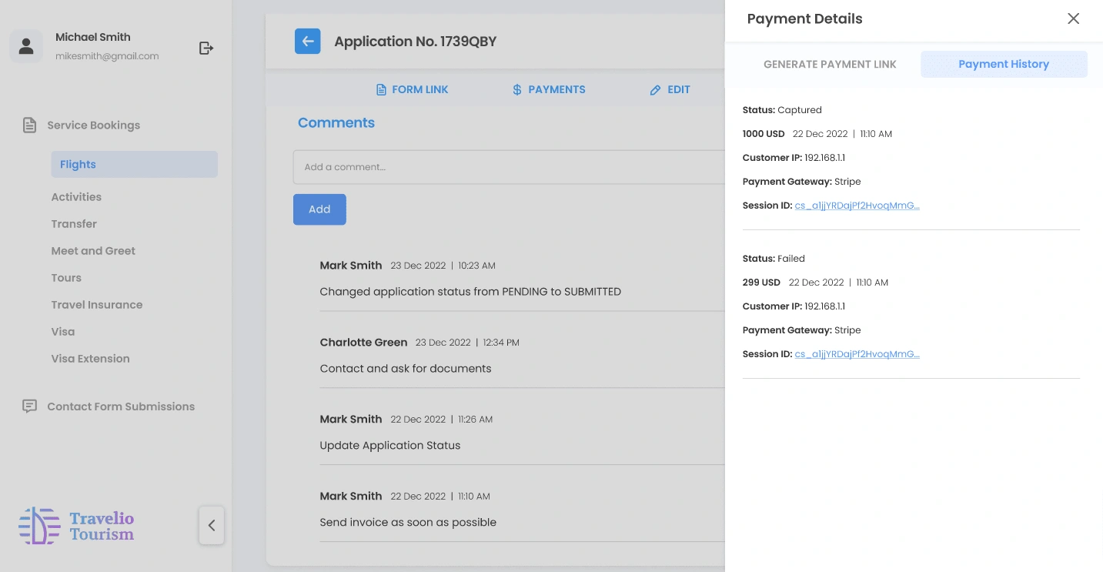
Task: Switch to the Generate Payment Link tab
Action: 830,65
